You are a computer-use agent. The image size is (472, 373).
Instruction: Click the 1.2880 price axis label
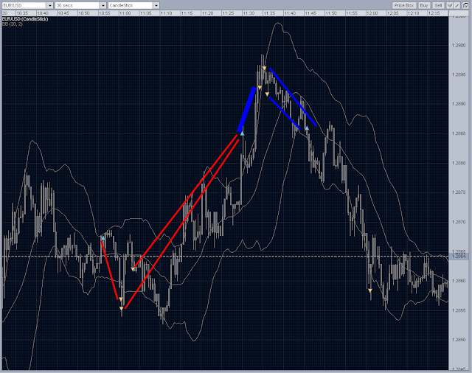click(459, 163)
